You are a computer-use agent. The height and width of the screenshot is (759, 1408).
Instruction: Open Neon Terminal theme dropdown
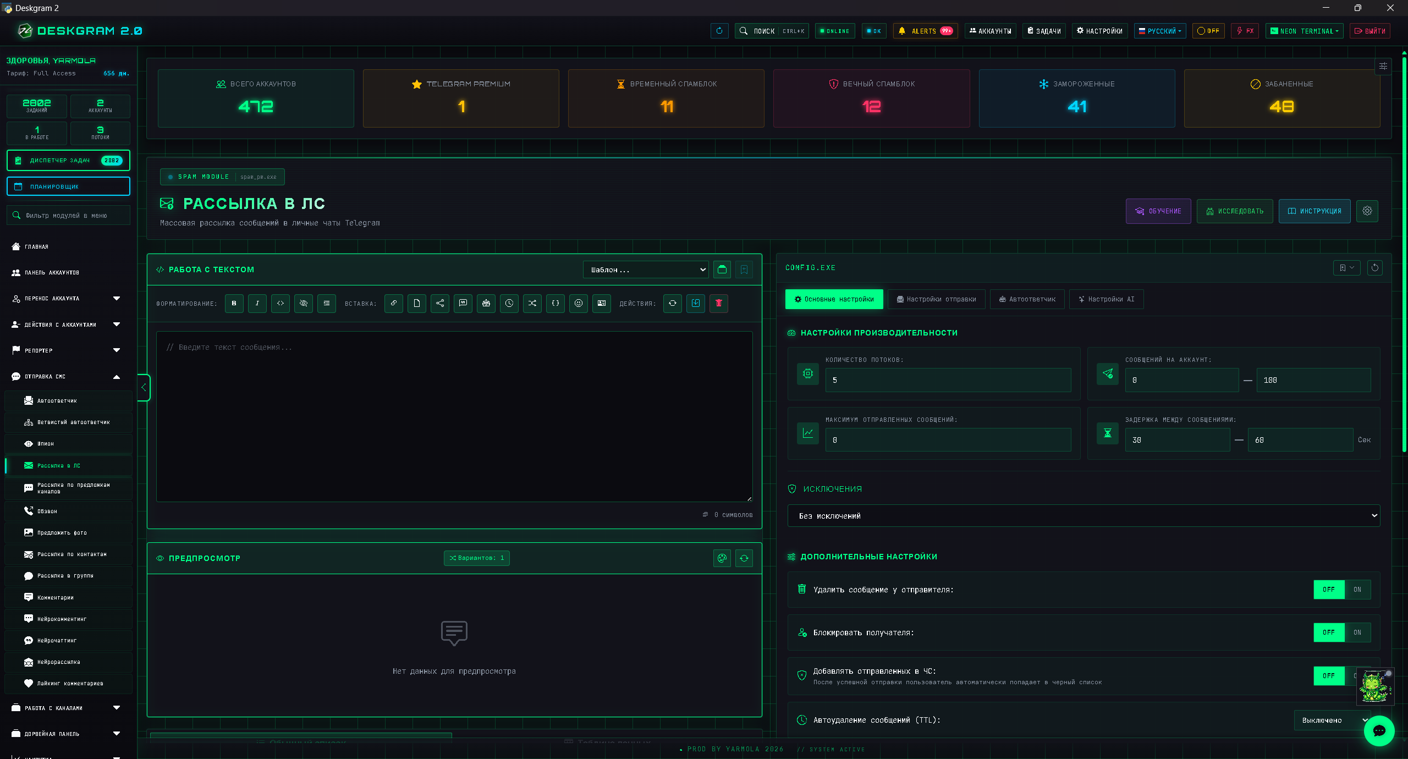(1304, 31)
